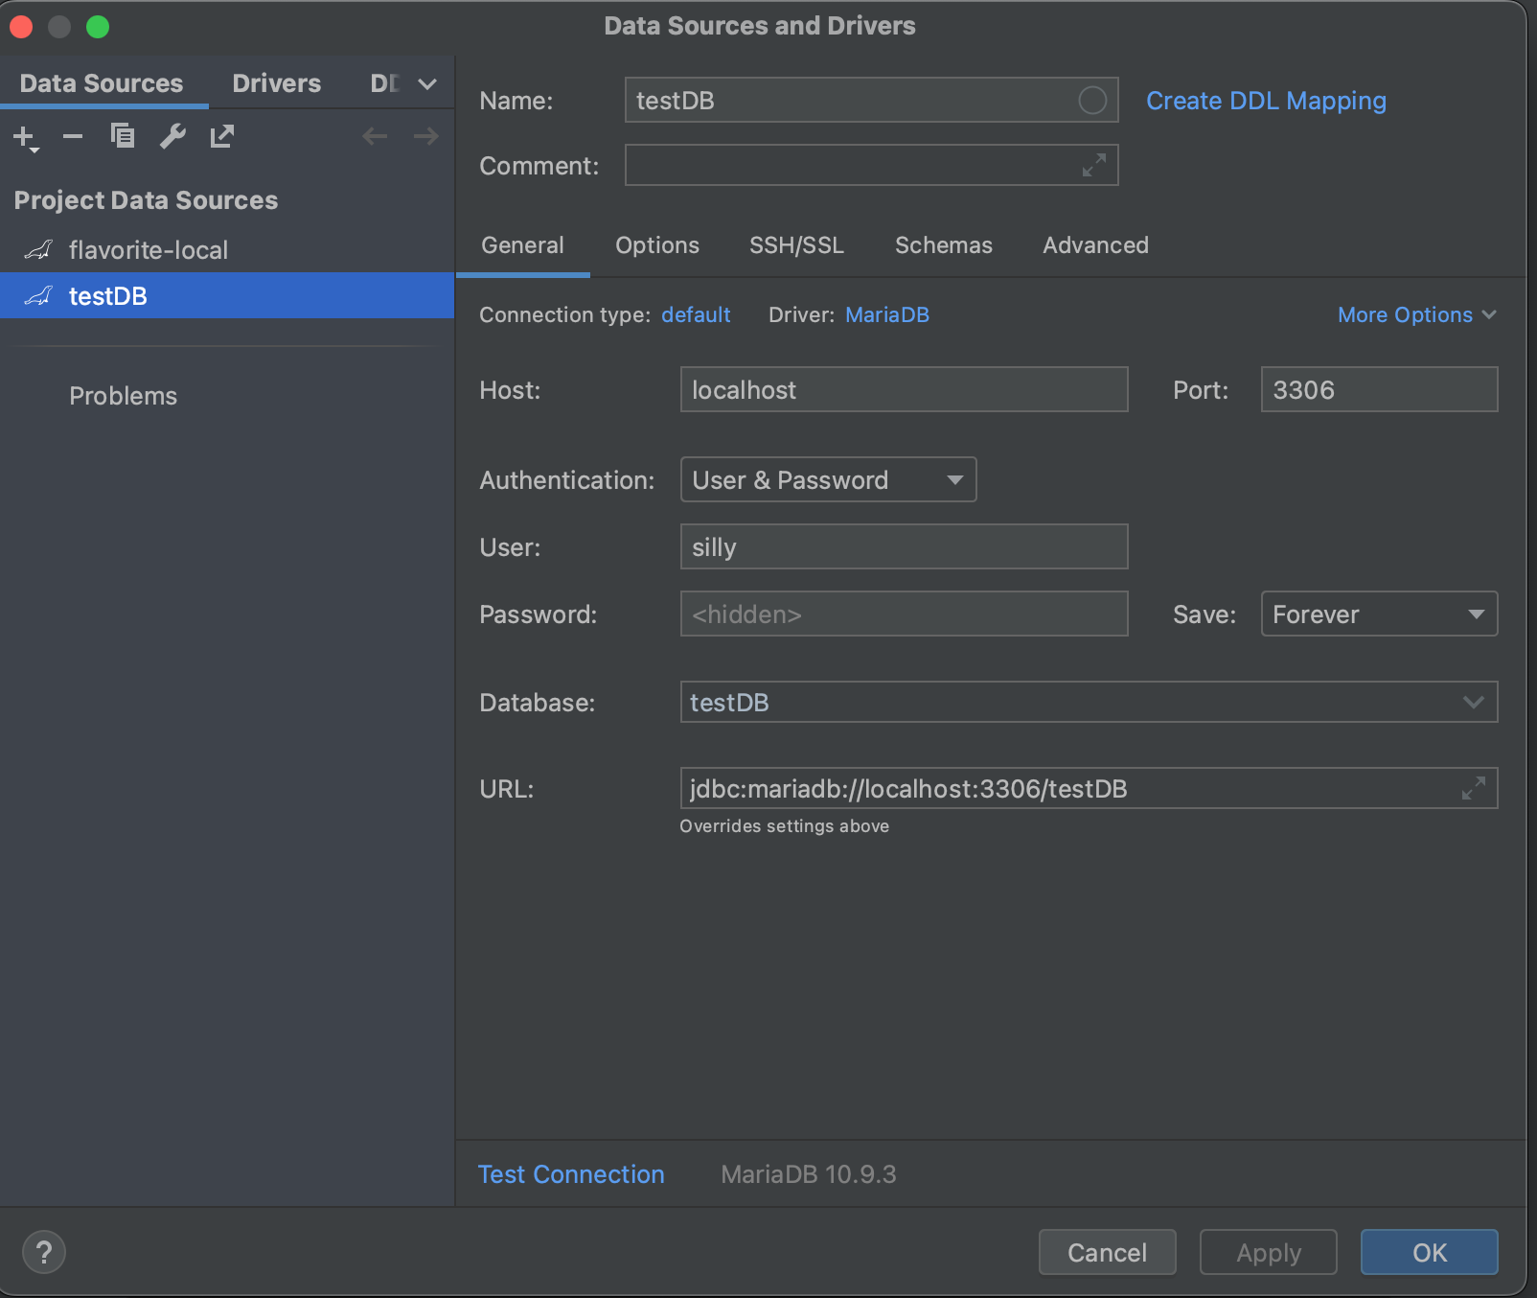Click into the Port 3306 field
The height and width of the screenshot is (1298, 1537).
(1379, 389)
